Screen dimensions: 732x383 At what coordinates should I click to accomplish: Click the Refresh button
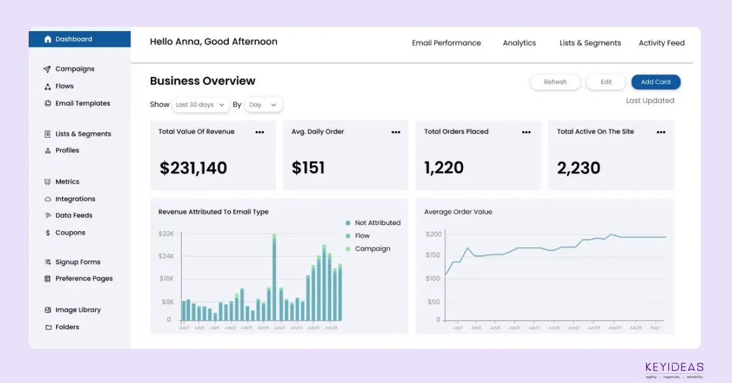coord(555,82)
